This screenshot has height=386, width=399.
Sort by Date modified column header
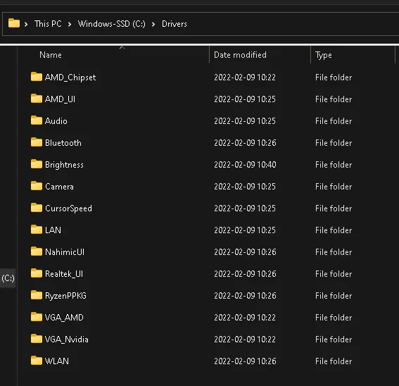240,55
